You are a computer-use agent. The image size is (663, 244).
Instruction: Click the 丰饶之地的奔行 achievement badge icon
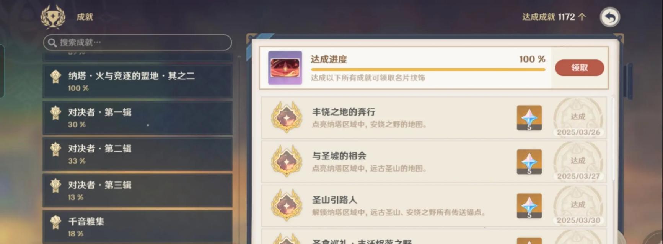pyautogui.click(x=287, y=117)
